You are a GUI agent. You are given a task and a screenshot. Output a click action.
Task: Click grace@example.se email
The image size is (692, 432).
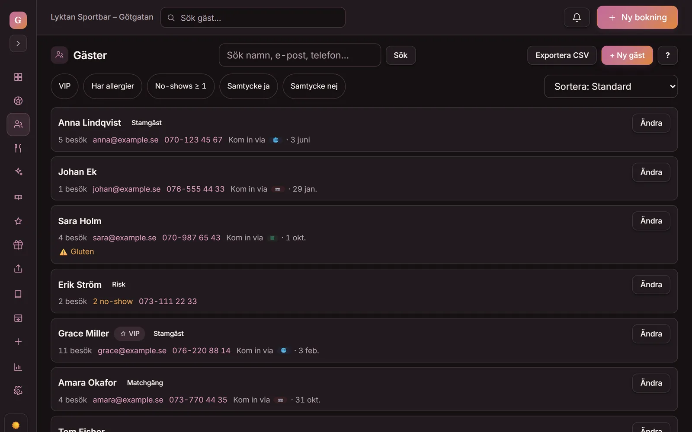tap(132, 351)
